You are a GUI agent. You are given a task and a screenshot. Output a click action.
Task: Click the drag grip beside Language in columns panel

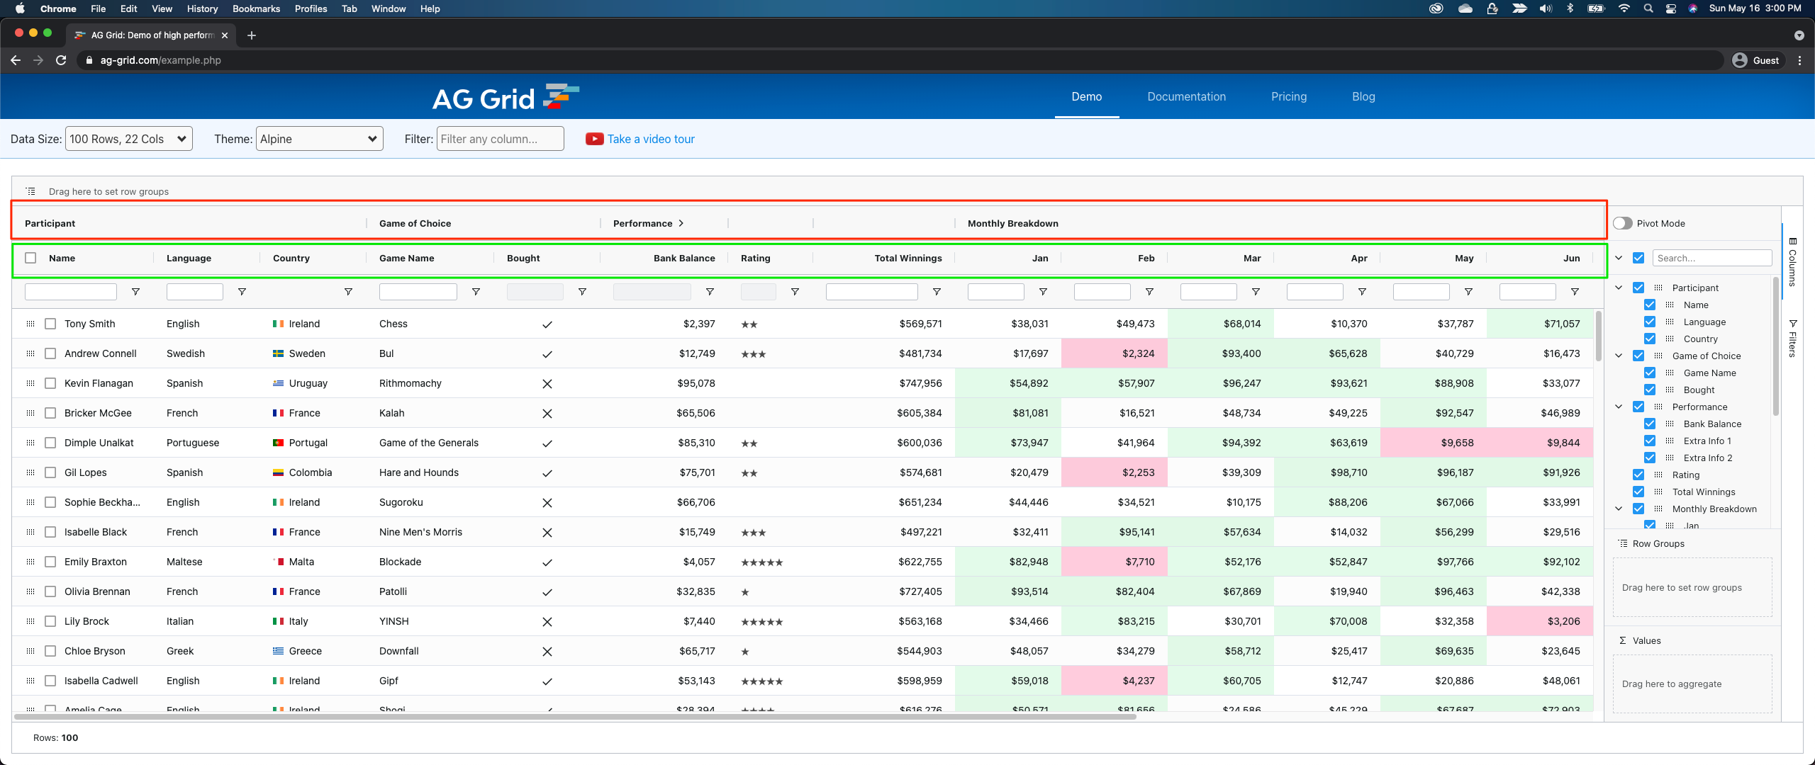point(1670,322)
